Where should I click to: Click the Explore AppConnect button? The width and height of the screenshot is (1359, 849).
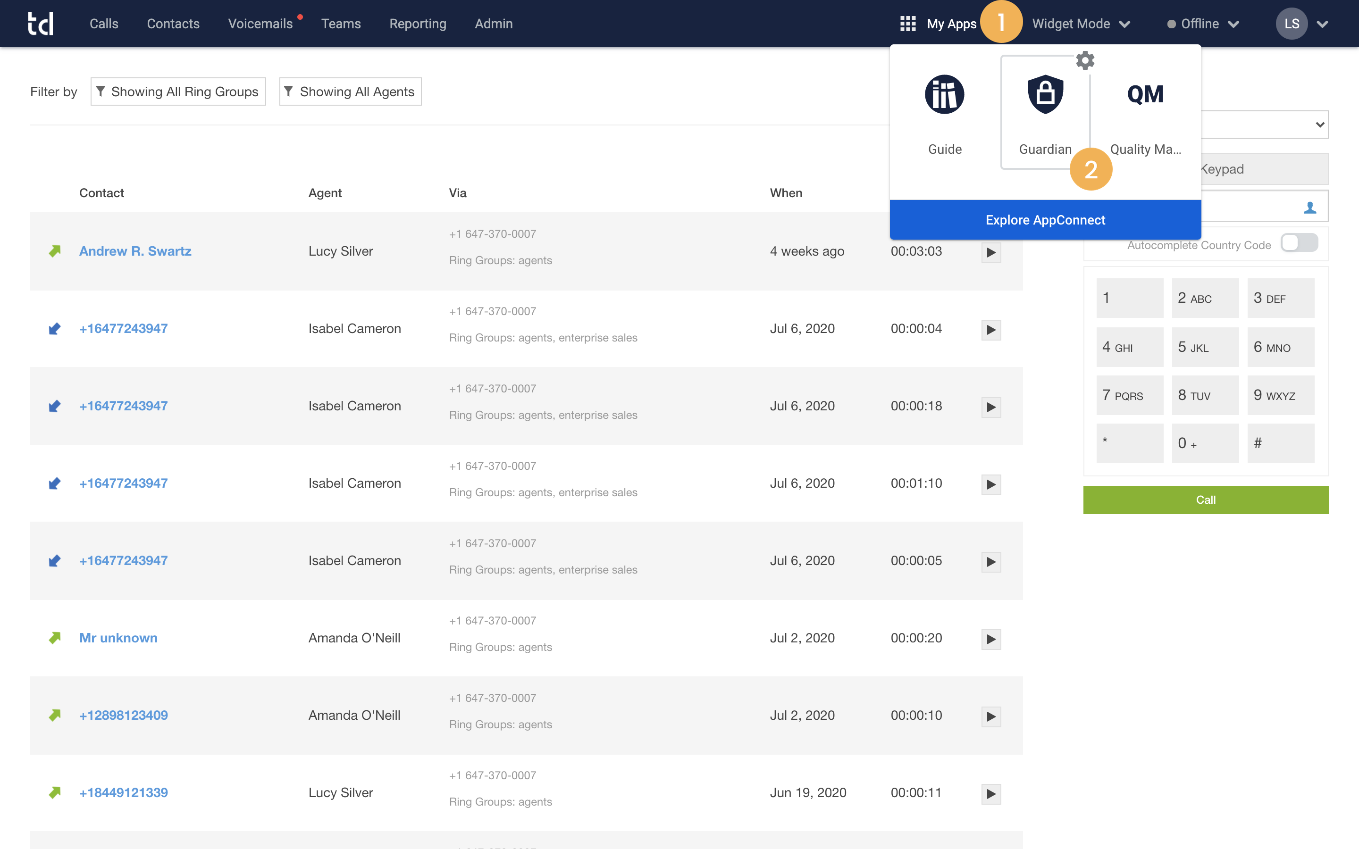(x=1045, y=219)
